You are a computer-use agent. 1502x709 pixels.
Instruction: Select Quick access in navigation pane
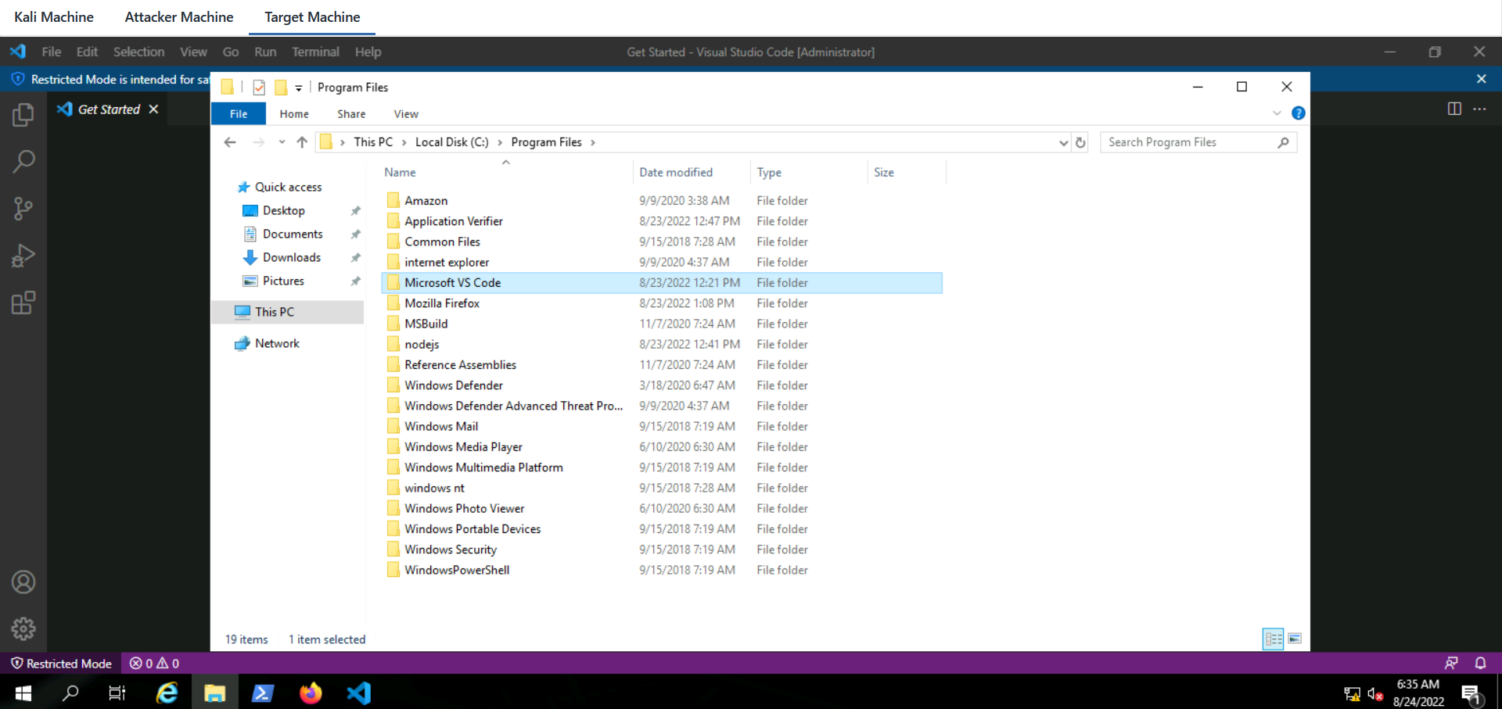288,187
